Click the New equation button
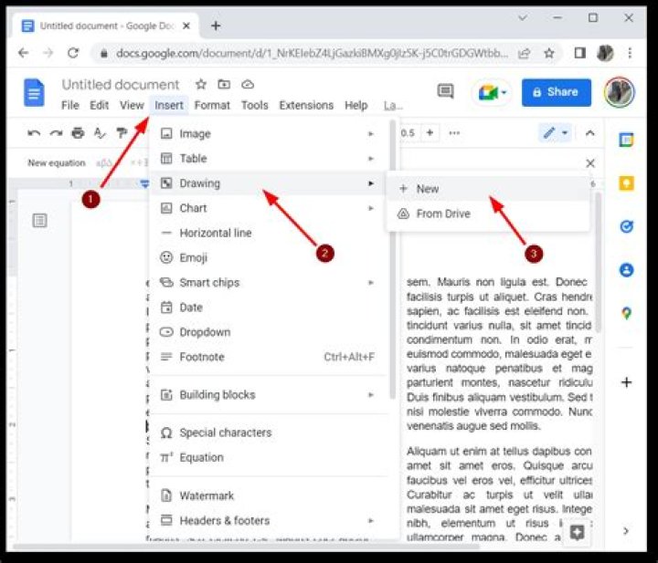This screenshot has height=563, width=658. click(x=57, y=163)
